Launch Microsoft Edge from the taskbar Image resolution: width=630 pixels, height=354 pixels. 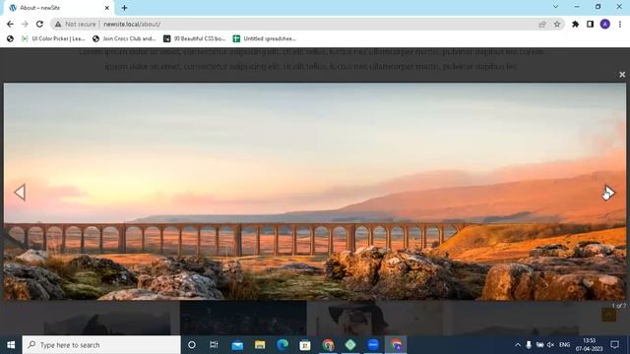283,345
